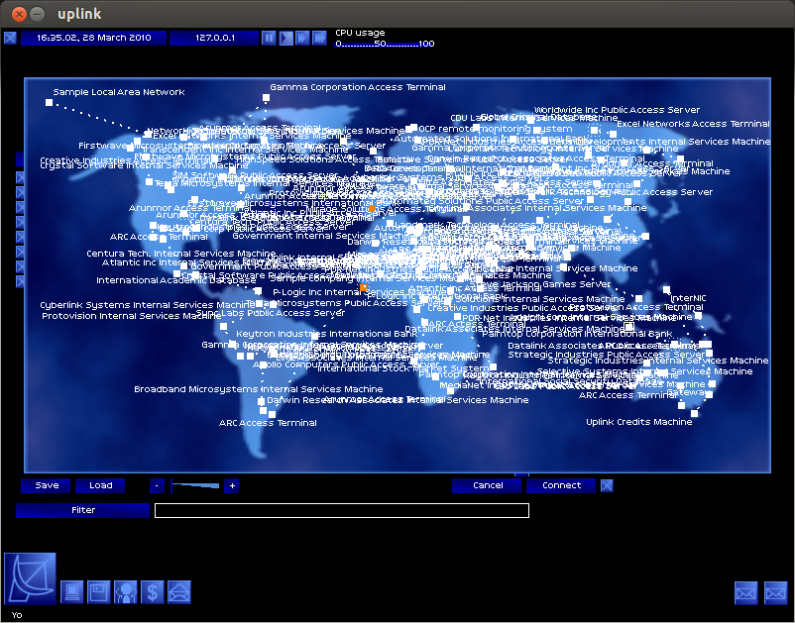Click the Connect button

click(562, 485)
